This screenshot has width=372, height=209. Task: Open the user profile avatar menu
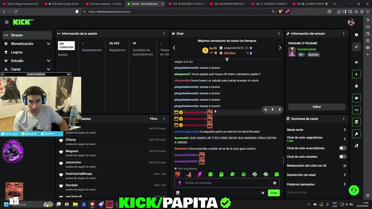(351, 22)
